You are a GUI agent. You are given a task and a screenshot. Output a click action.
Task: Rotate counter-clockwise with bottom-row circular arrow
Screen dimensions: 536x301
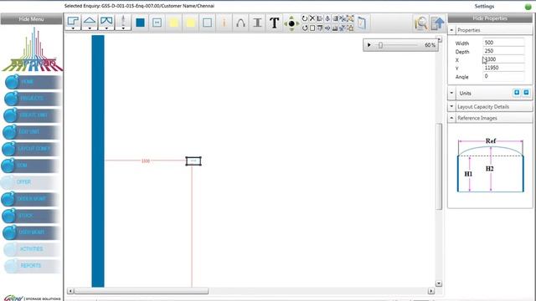coord(305,28)
